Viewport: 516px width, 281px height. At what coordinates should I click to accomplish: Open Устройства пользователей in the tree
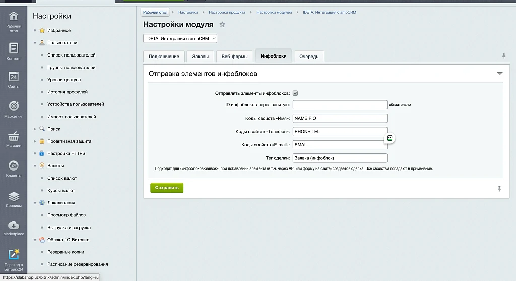pyautogui.click(x=76, y=104)
